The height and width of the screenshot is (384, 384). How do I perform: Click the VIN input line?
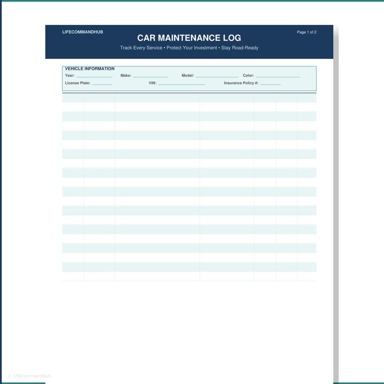(x=182, y=85)
